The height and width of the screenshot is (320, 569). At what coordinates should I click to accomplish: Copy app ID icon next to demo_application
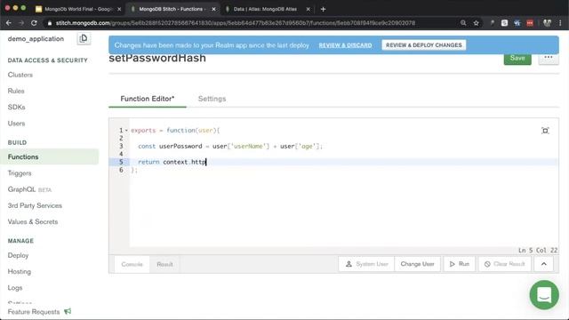84,38
